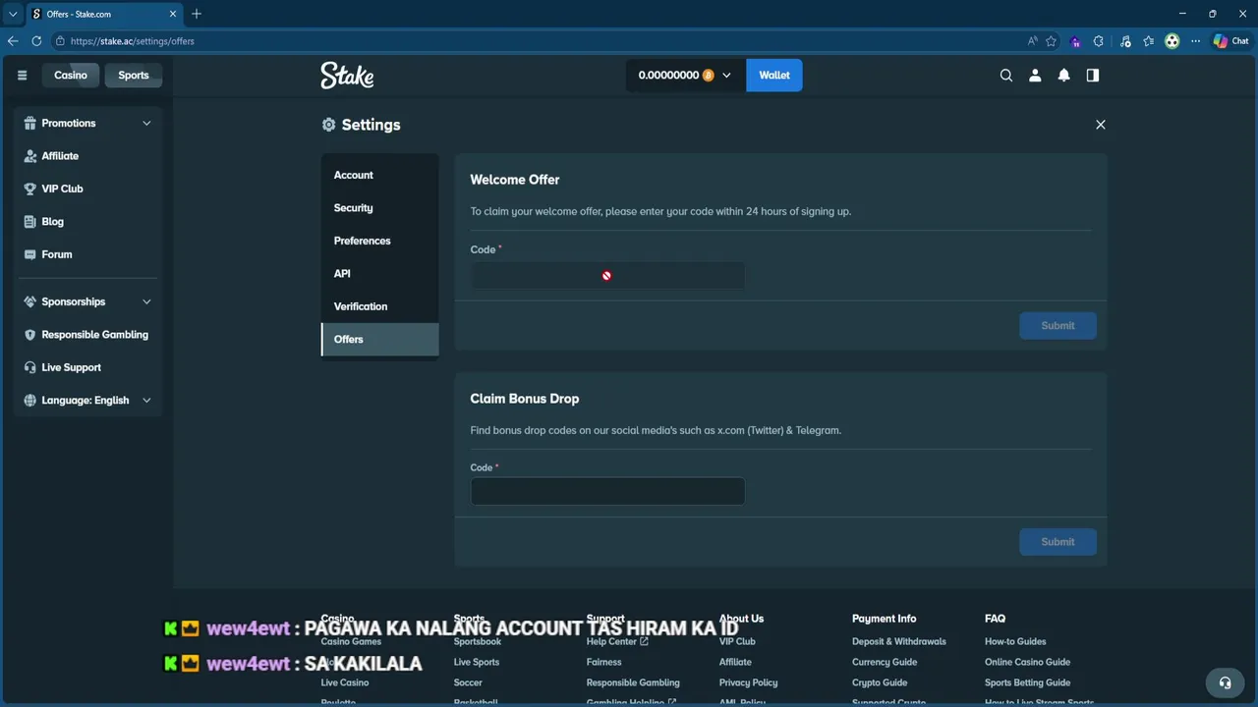Click the Forum chat icon
Screen dimensions: 1258x707
pyautogui.click(x=29, y=254)
